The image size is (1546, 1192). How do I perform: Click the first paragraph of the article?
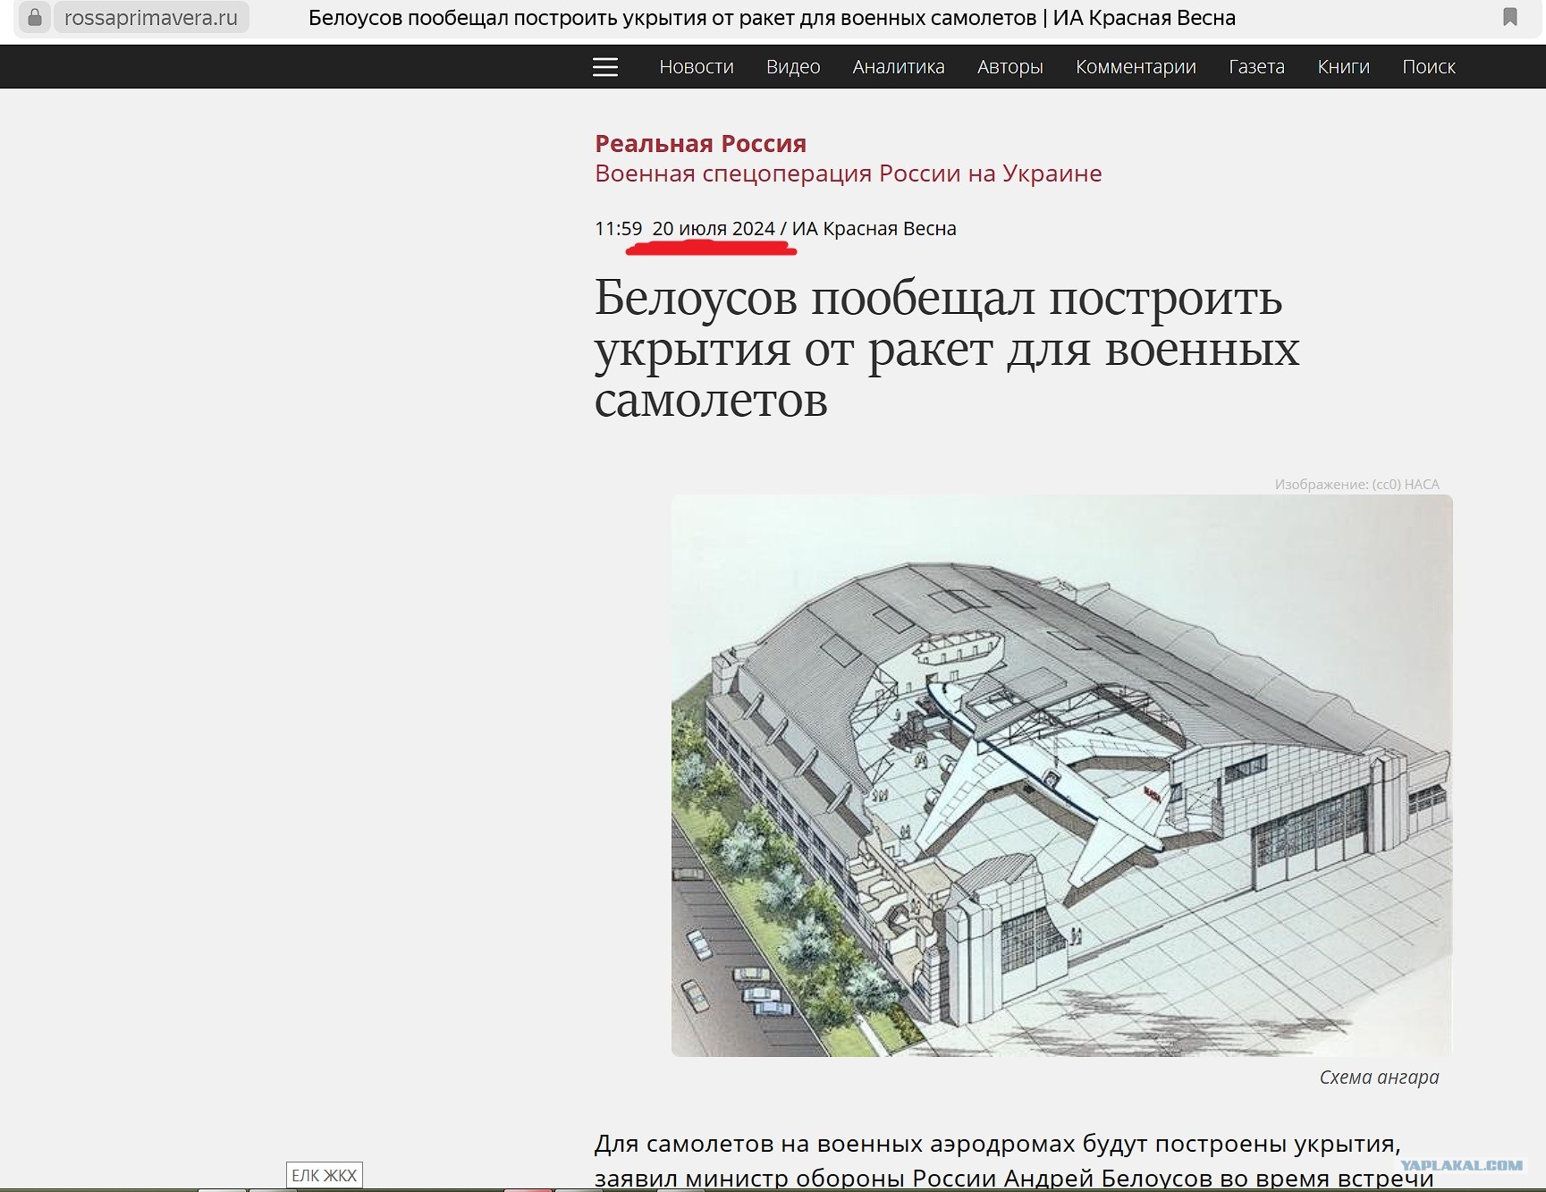point(1014,1161)
